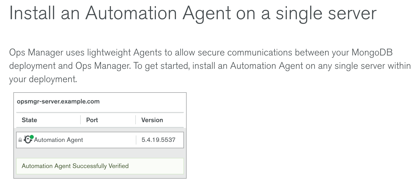The width and height of the screenshot is (416, 184).
Task: Click the Automation Agent Successfully Verified banner
Action: pyautogui.click(x=100, y=166)
